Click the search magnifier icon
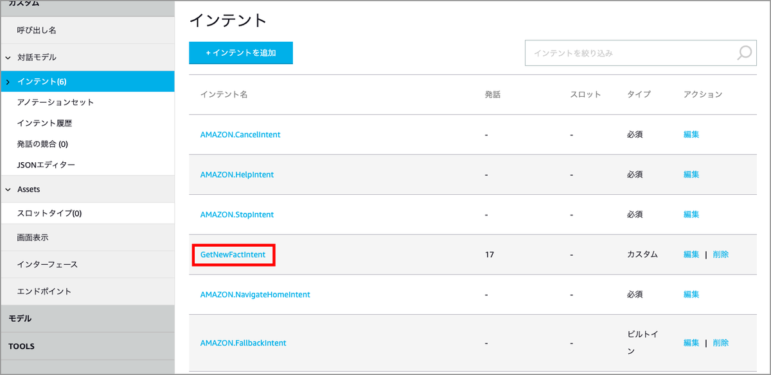The image size is (771, 375). tap(743, 54)
